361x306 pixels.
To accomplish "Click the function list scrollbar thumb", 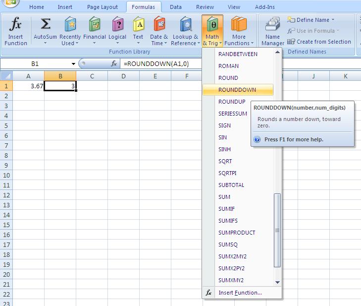I will pos(277,230).
